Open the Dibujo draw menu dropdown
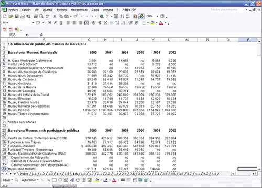The image size is (262, 188). click(8, 180)
